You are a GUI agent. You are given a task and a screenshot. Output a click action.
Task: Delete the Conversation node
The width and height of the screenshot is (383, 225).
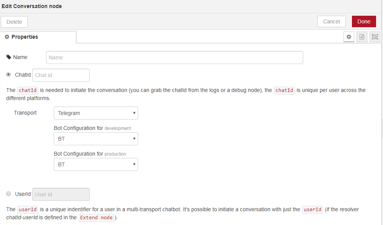[14, 21]
